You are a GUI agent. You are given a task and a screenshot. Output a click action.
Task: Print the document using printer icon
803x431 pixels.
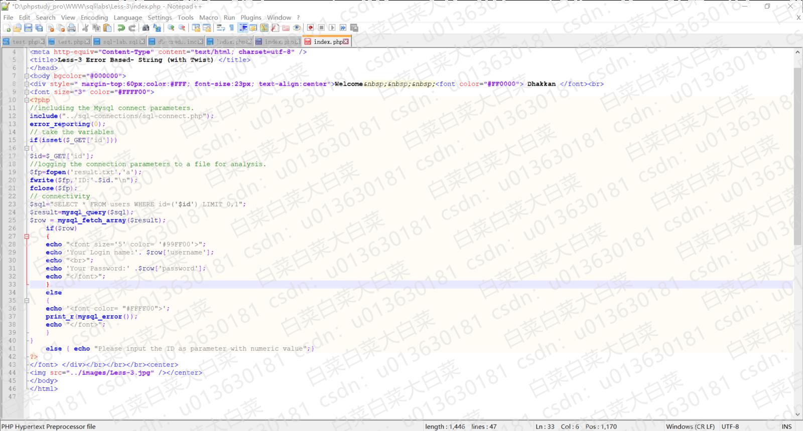point(72,28)
